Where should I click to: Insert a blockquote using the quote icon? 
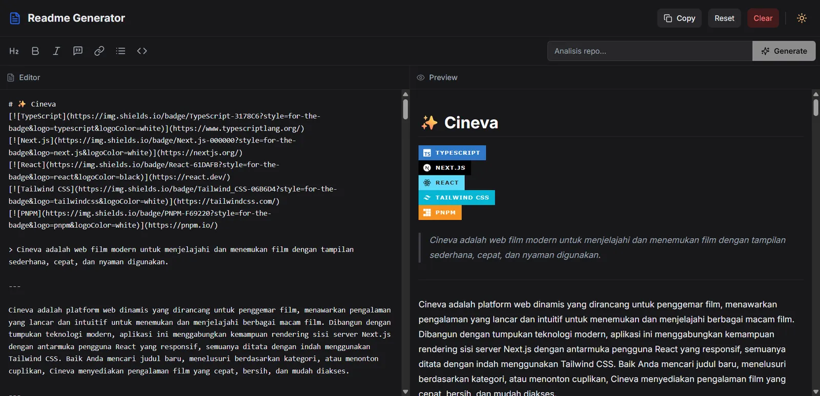(78, 51)
